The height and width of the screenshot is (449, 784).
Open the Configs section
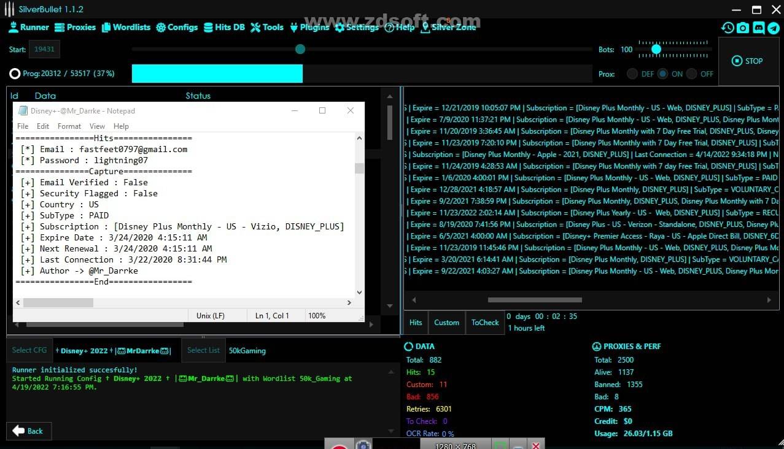click(x=177, y=27)
